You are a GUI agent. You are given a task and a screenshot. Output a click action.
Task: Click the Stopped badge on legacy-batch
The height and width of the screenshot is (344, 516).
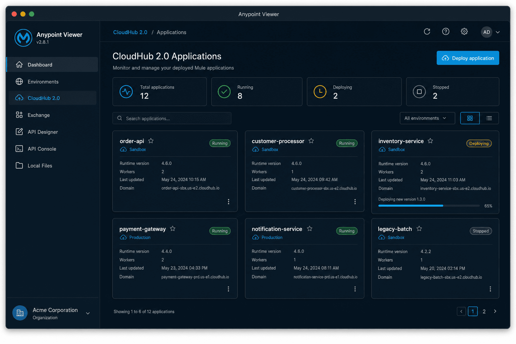pyautogui.click(x=481, y=231)
